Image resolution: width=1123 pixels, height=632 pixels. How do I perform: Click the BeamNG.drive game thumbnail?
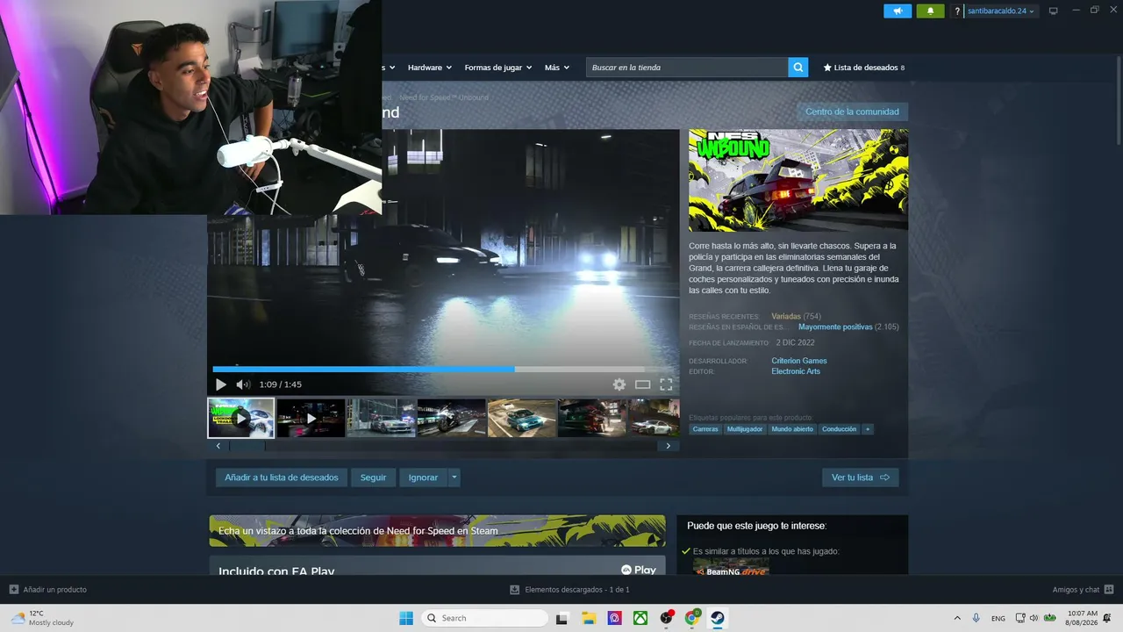(x=732, y=567)
